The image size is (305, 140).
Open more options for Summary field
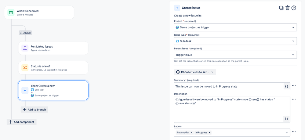tap(294, 86)
